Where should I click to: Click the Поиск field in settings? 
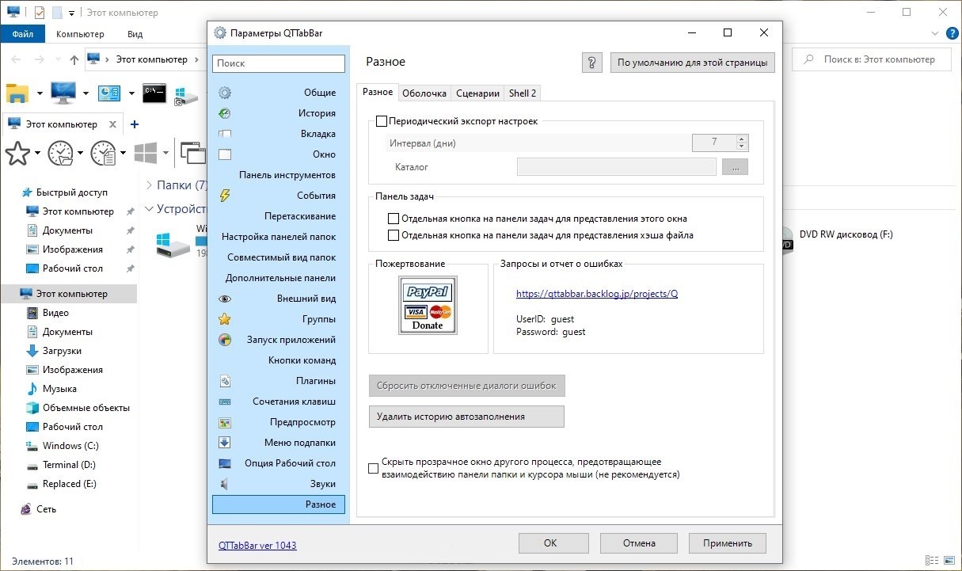pos(279,63)
